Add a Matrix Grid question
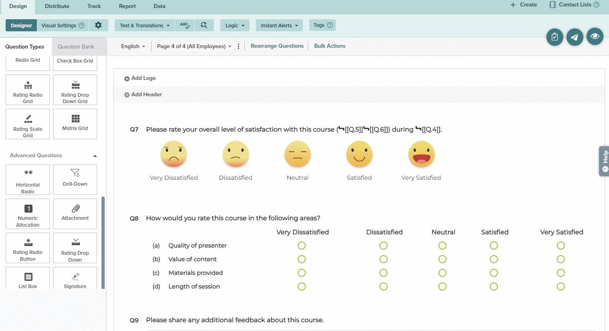The height and width of the screenshot is (331, 609). (75, 124)
